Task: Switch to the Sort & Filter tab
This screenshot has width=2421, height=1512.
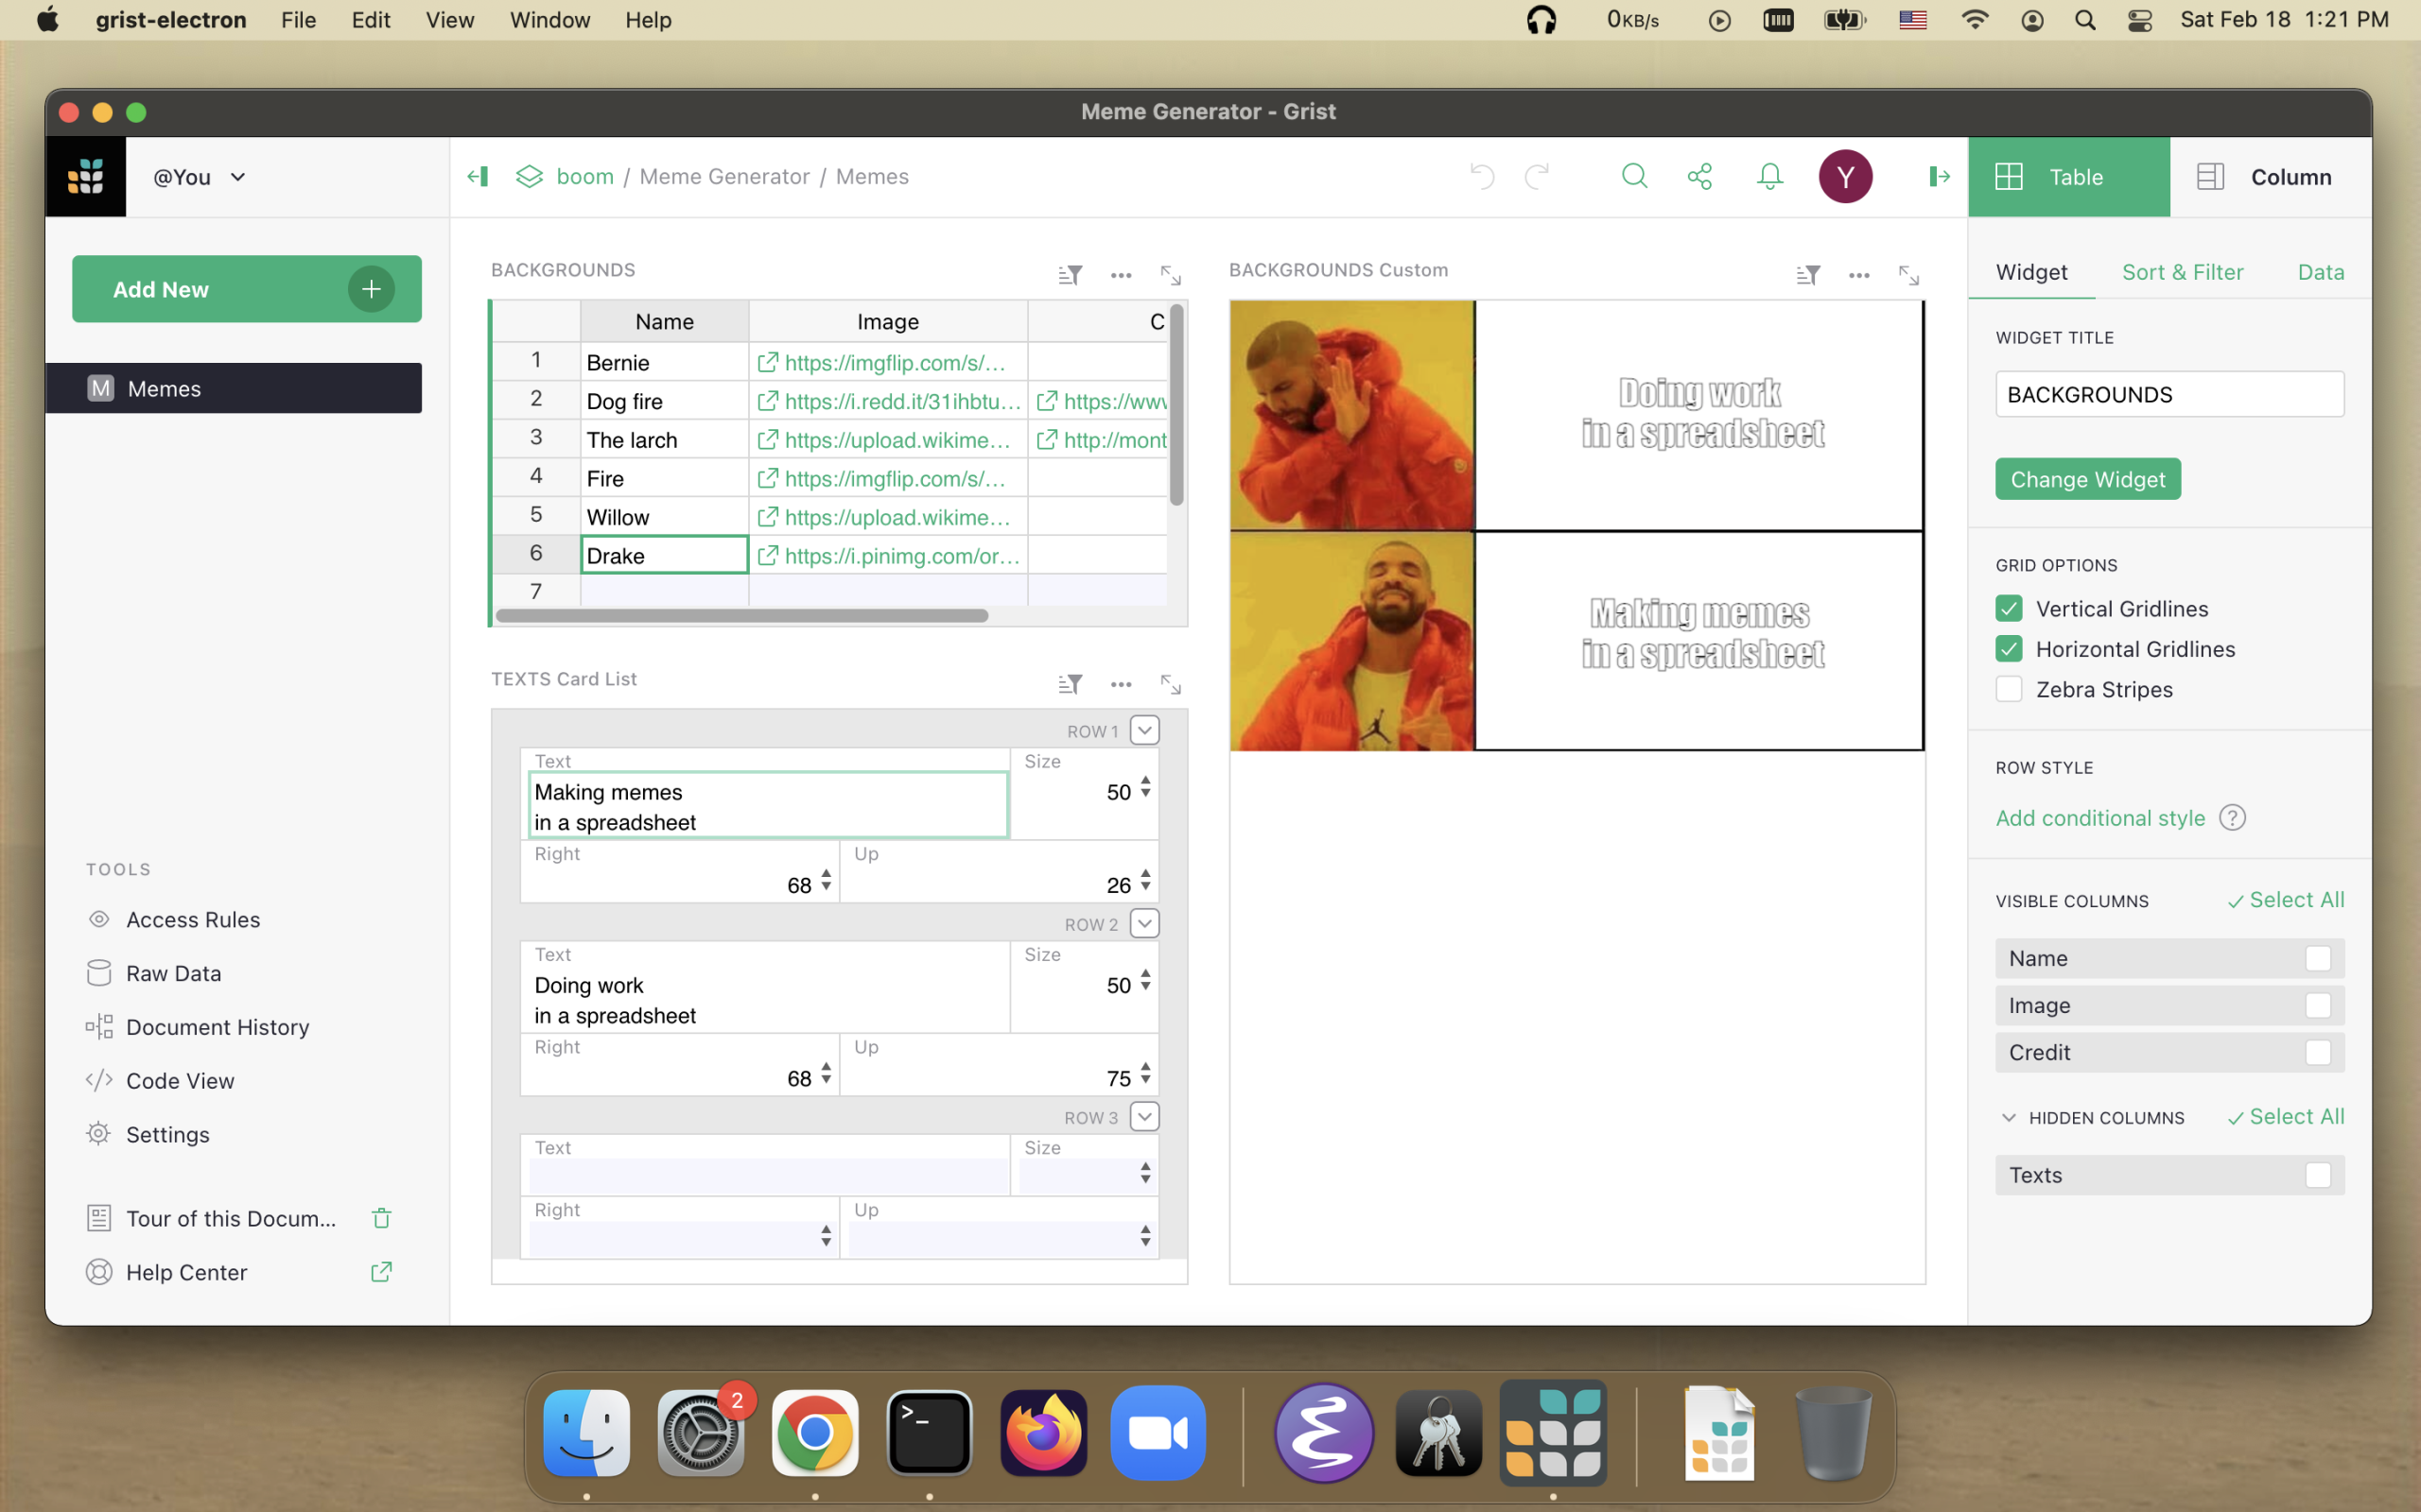Action: coord(2183,272)
